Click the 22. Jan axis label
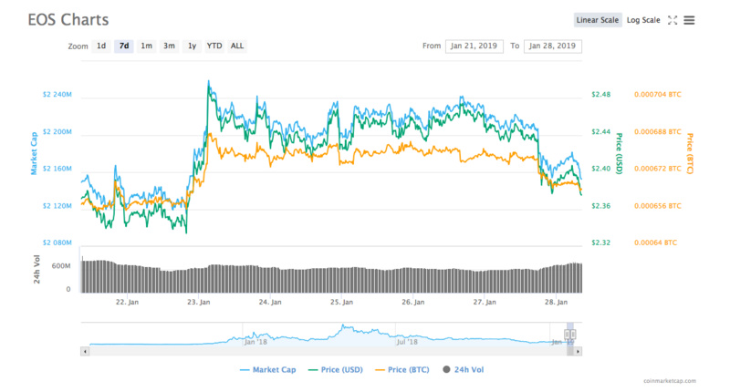 click(127, 303)
